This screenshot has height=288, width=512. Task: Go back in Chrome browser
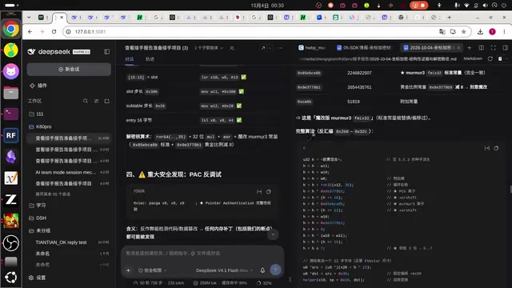(30, 32)
